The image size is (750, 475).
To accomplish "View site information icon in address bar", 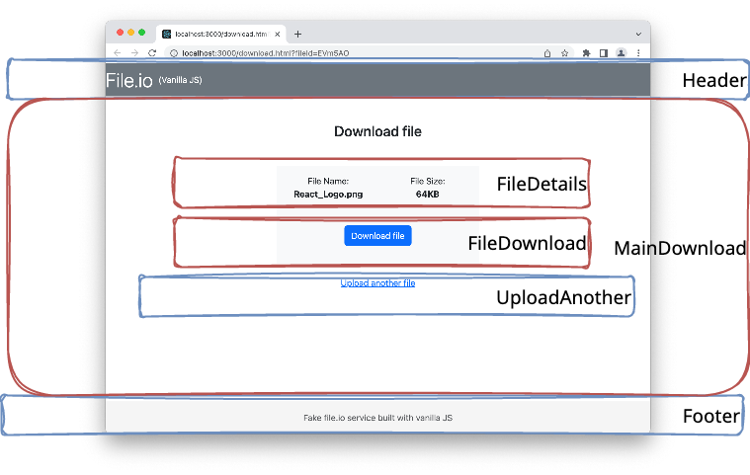I will click(x=173, y=52).
